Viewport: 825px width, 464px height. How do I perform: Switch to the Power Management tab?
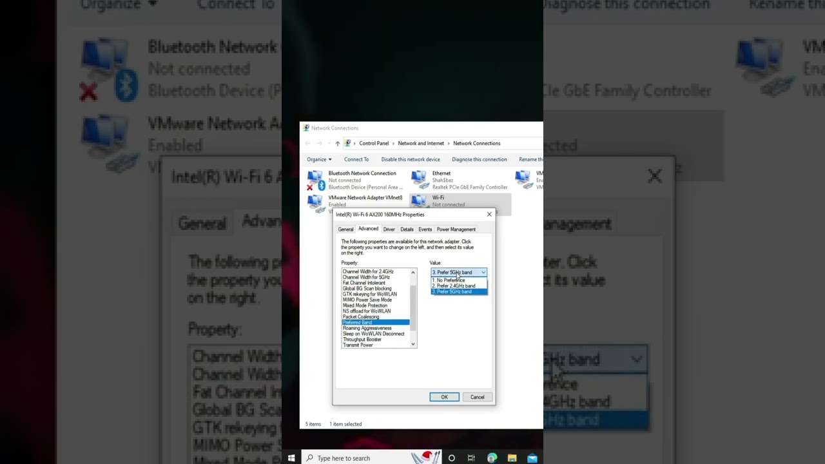[456, 229]
